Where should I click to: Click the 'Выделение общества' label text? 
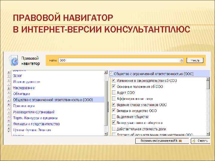click(133, 117)
